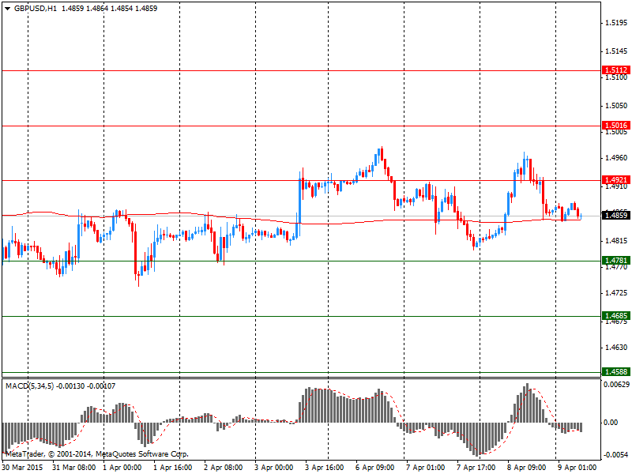Click the 3 Apr 16:00 time label

(x=324, y=468)
